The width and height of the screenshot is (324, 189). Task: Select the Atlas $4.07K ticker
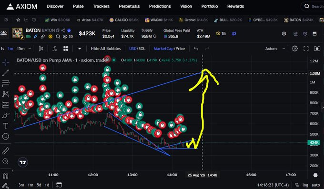tap(90, 20)
